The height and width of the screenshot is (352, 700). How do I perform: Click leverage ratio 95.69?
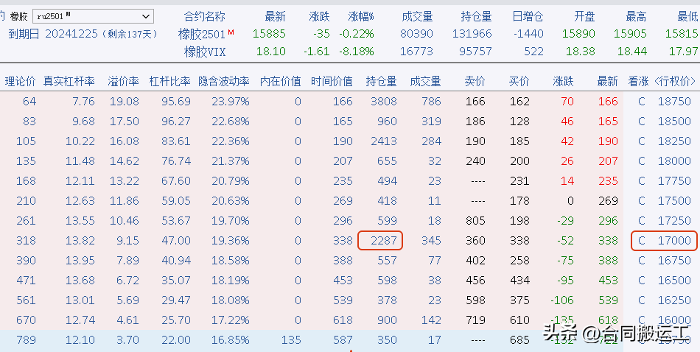point(176,102)
